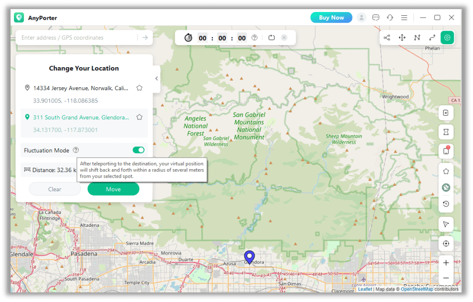The image size is (473, 302).
Task: Open the favorites star in right sidebar
Action: (446, 171)
